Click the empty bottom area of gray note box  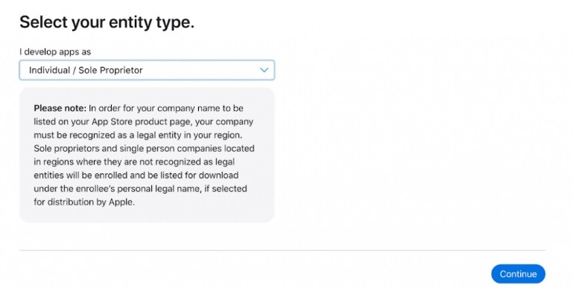147,214
